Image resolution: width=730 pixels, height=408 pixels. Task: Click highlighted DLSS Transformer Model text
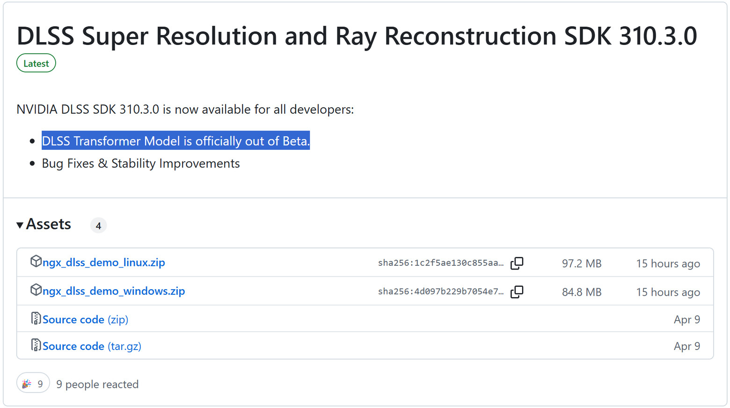click(x=175, y=141)
